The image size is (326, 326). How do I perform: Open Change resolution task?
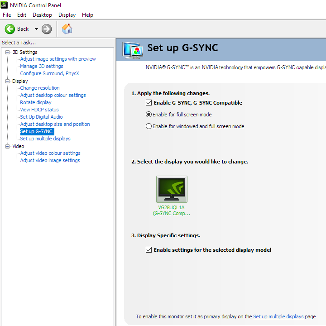tap(40, 88)
